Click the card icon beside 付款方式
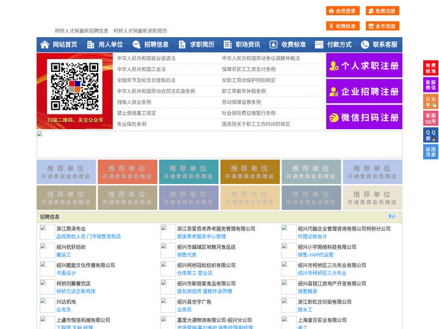This screenshot has height=329, width=439. (x=319, y=44)
